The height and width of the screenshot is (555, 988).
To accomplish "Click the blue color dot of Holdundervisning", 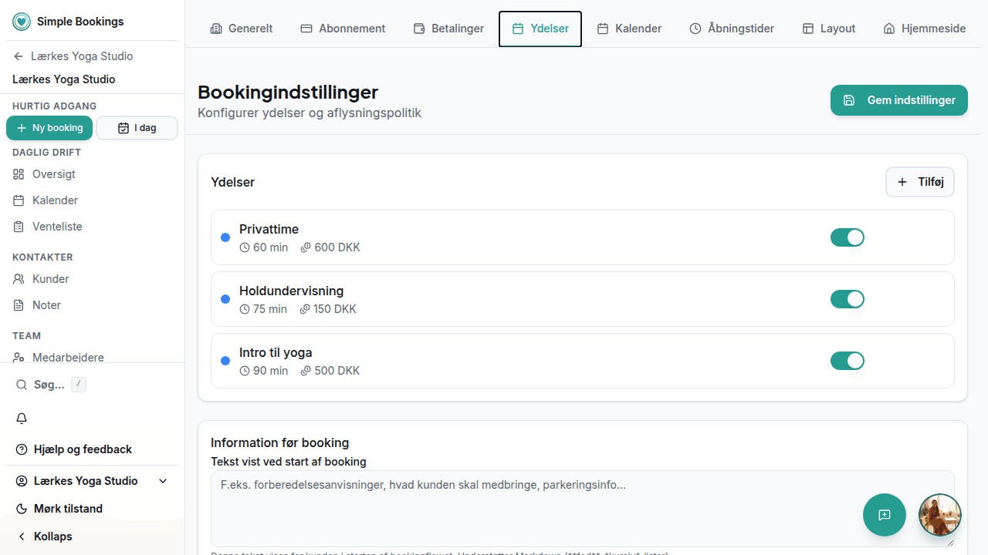I will tap(225, 299).
